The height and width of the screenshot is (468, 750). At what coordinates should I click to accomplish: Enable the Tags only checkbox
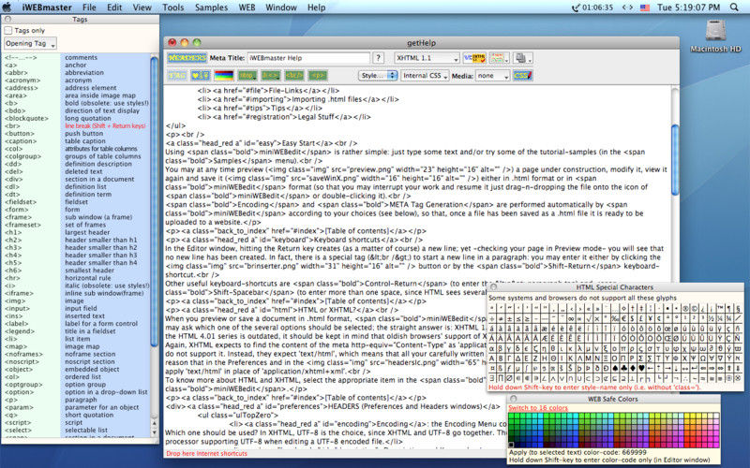tap(7, 31)
